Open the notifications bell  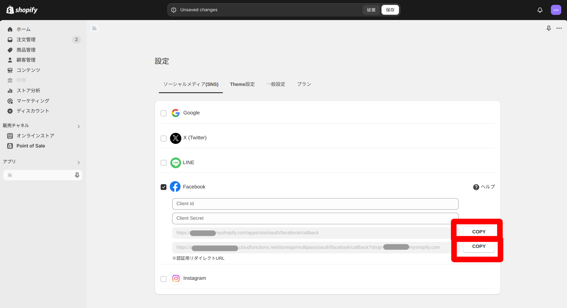pyautogui.click(x=540, y=10)
